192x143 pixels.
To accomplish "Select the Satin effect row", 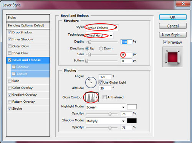I will coord(28,81).
